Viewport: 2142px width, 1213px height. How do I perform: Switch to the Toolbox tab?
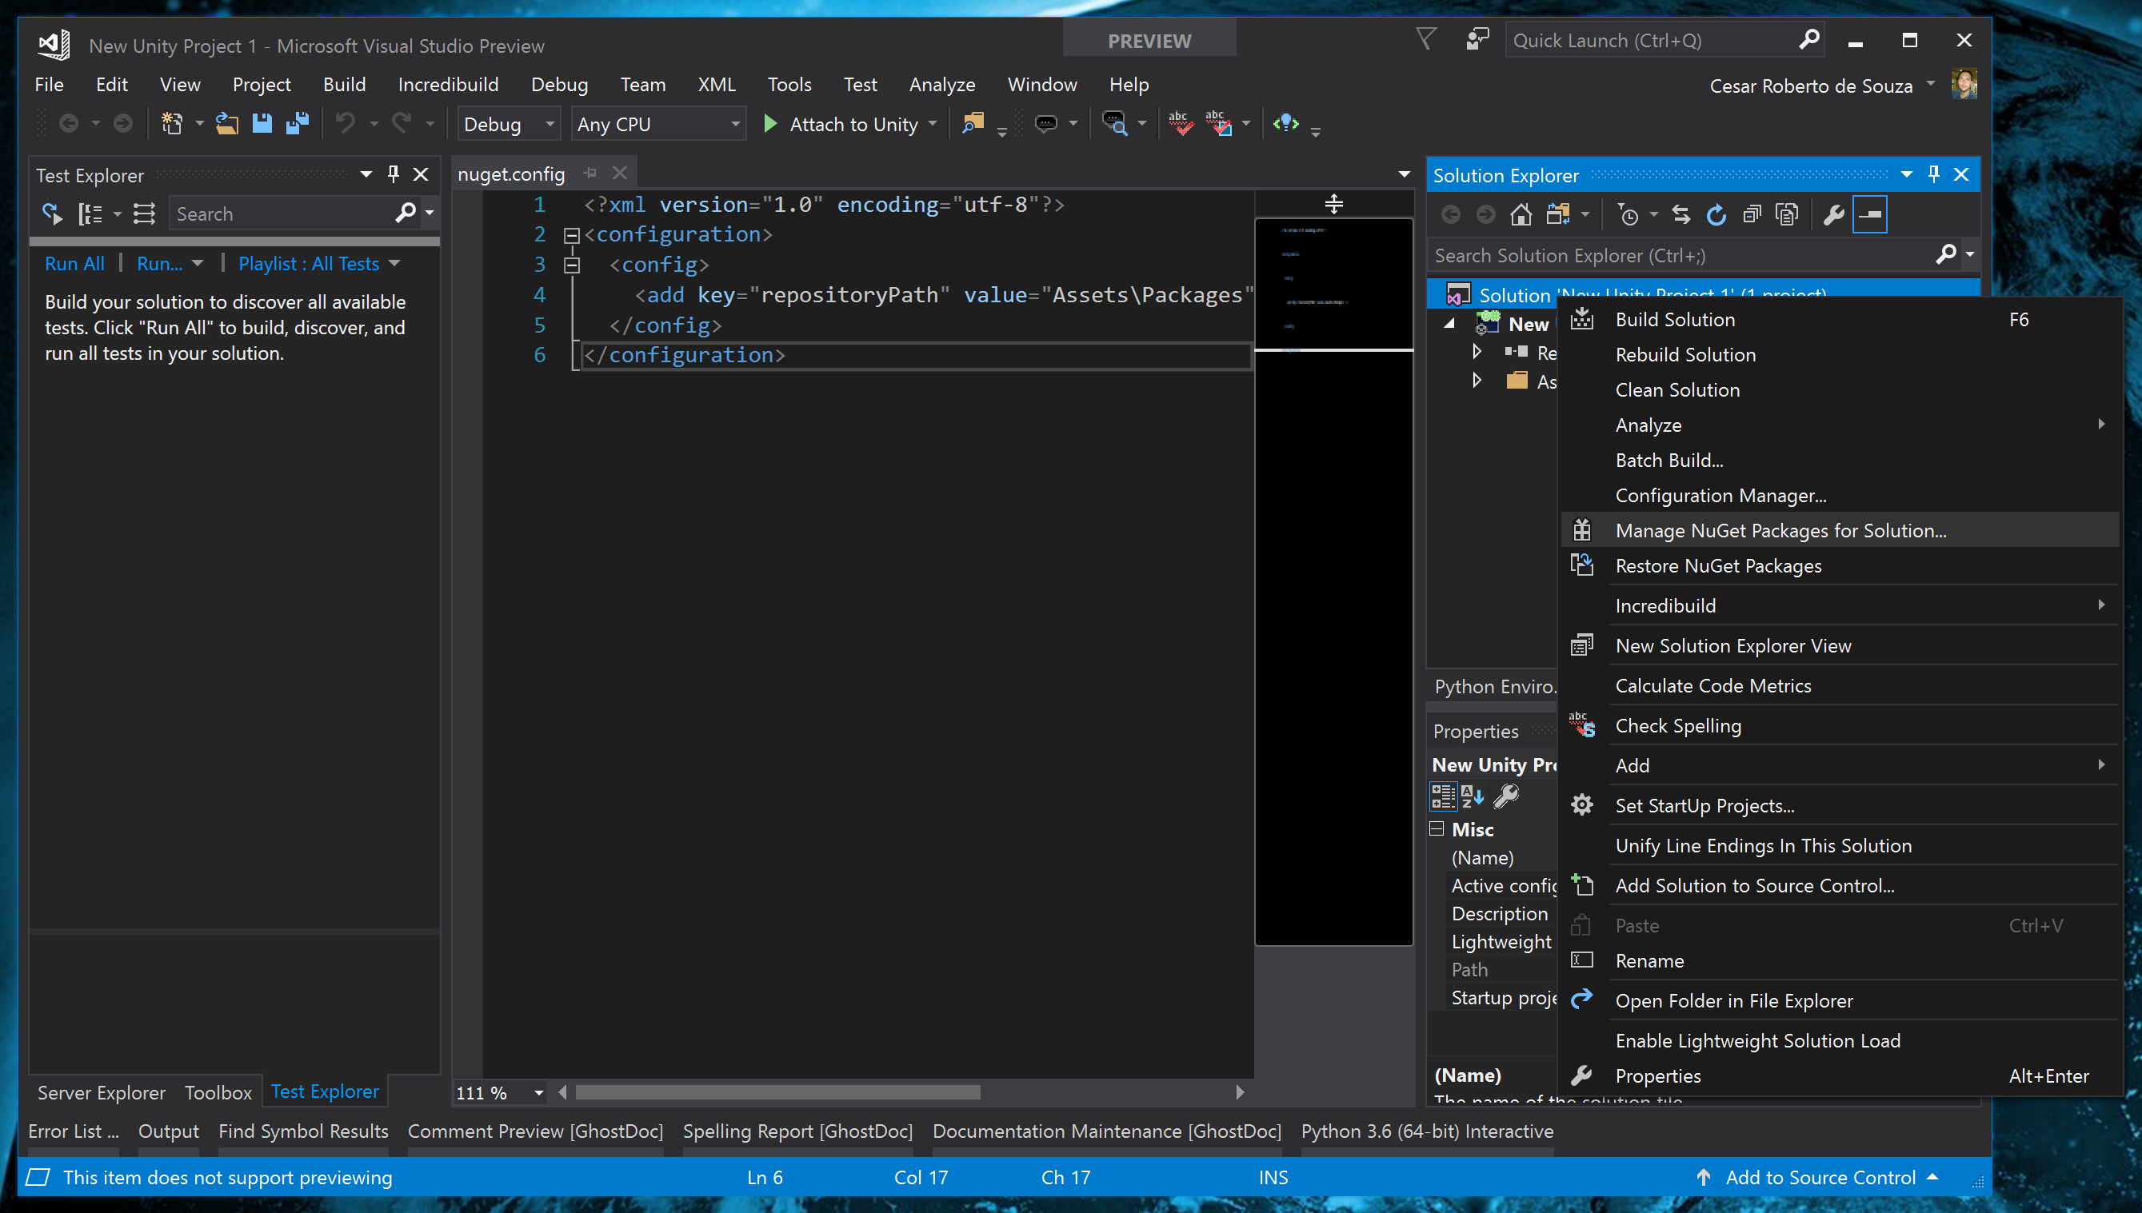218,1091
